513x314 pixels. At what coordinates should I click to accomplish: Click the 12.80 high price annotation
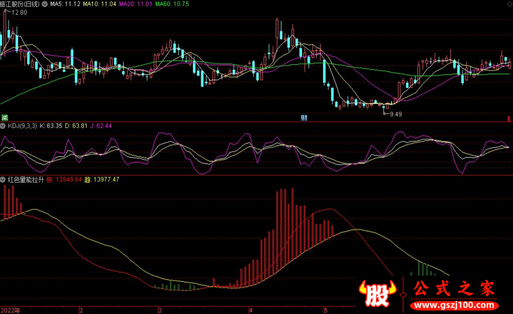(x=19, y=12)
